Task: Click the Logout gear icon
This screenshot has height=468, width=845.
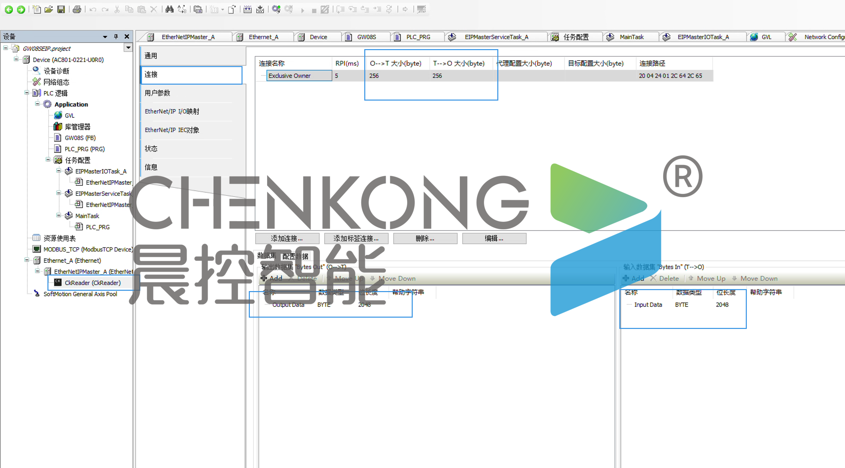Action: pyautogui.click(x=289, y=9)
